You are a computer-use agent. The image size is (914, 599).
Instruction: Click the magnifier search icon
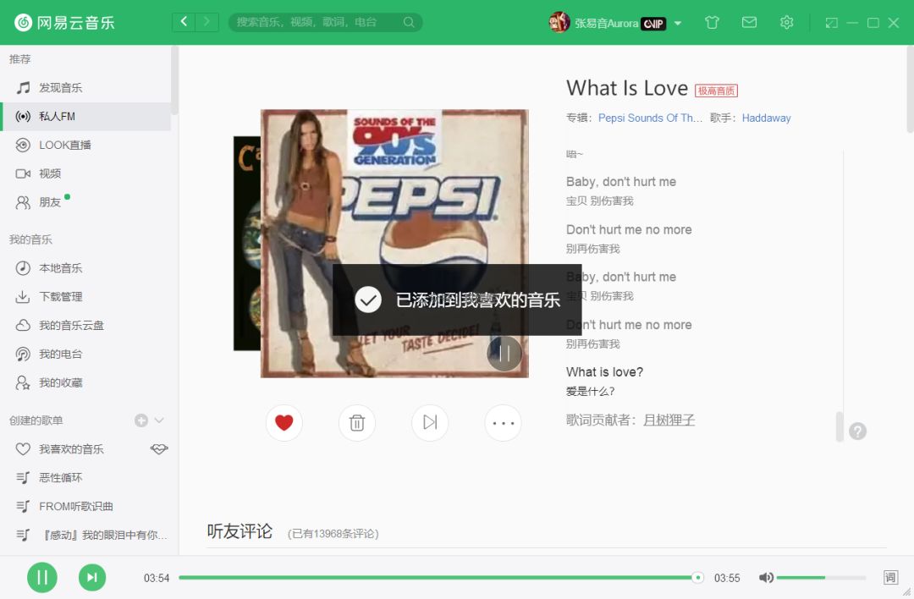(x=409, y=22)
